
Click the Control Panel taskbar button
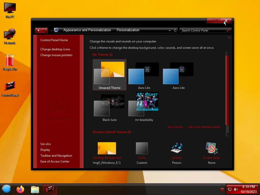coord(50,189)
